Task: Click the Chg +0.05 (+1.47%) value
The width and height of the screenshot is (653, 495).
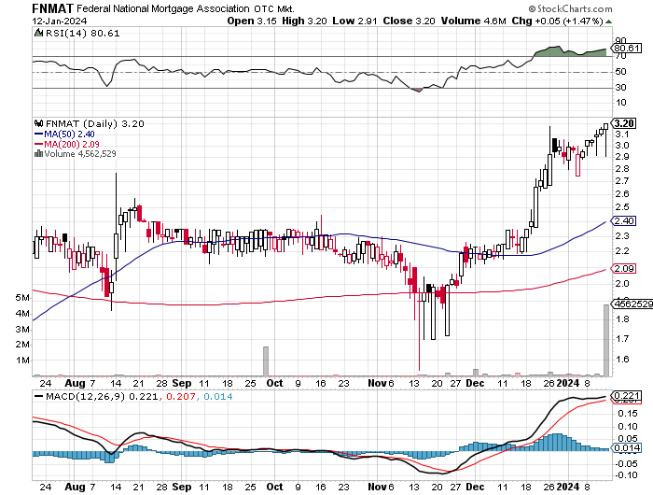Action: coord(557,21)
